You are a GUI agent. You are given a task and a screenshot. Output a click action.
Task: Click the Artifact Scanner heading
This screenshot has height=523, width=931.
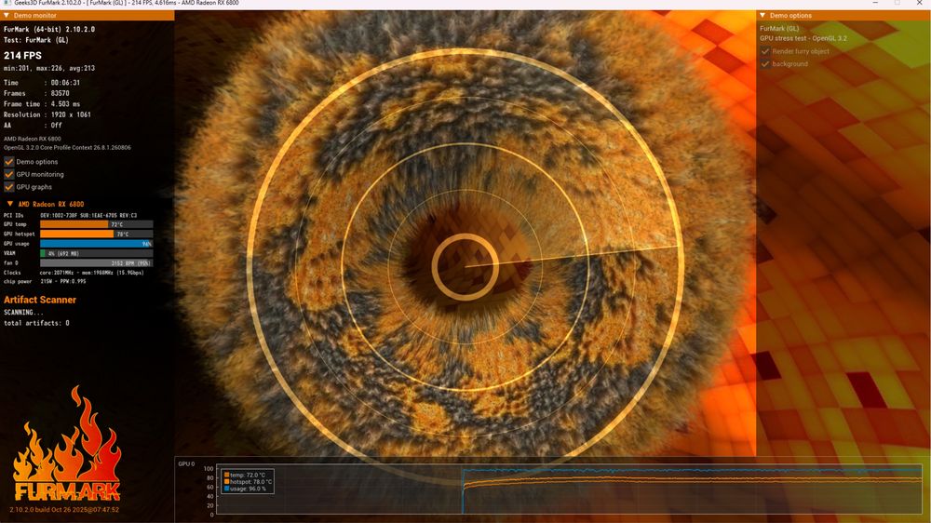point(40,300)
